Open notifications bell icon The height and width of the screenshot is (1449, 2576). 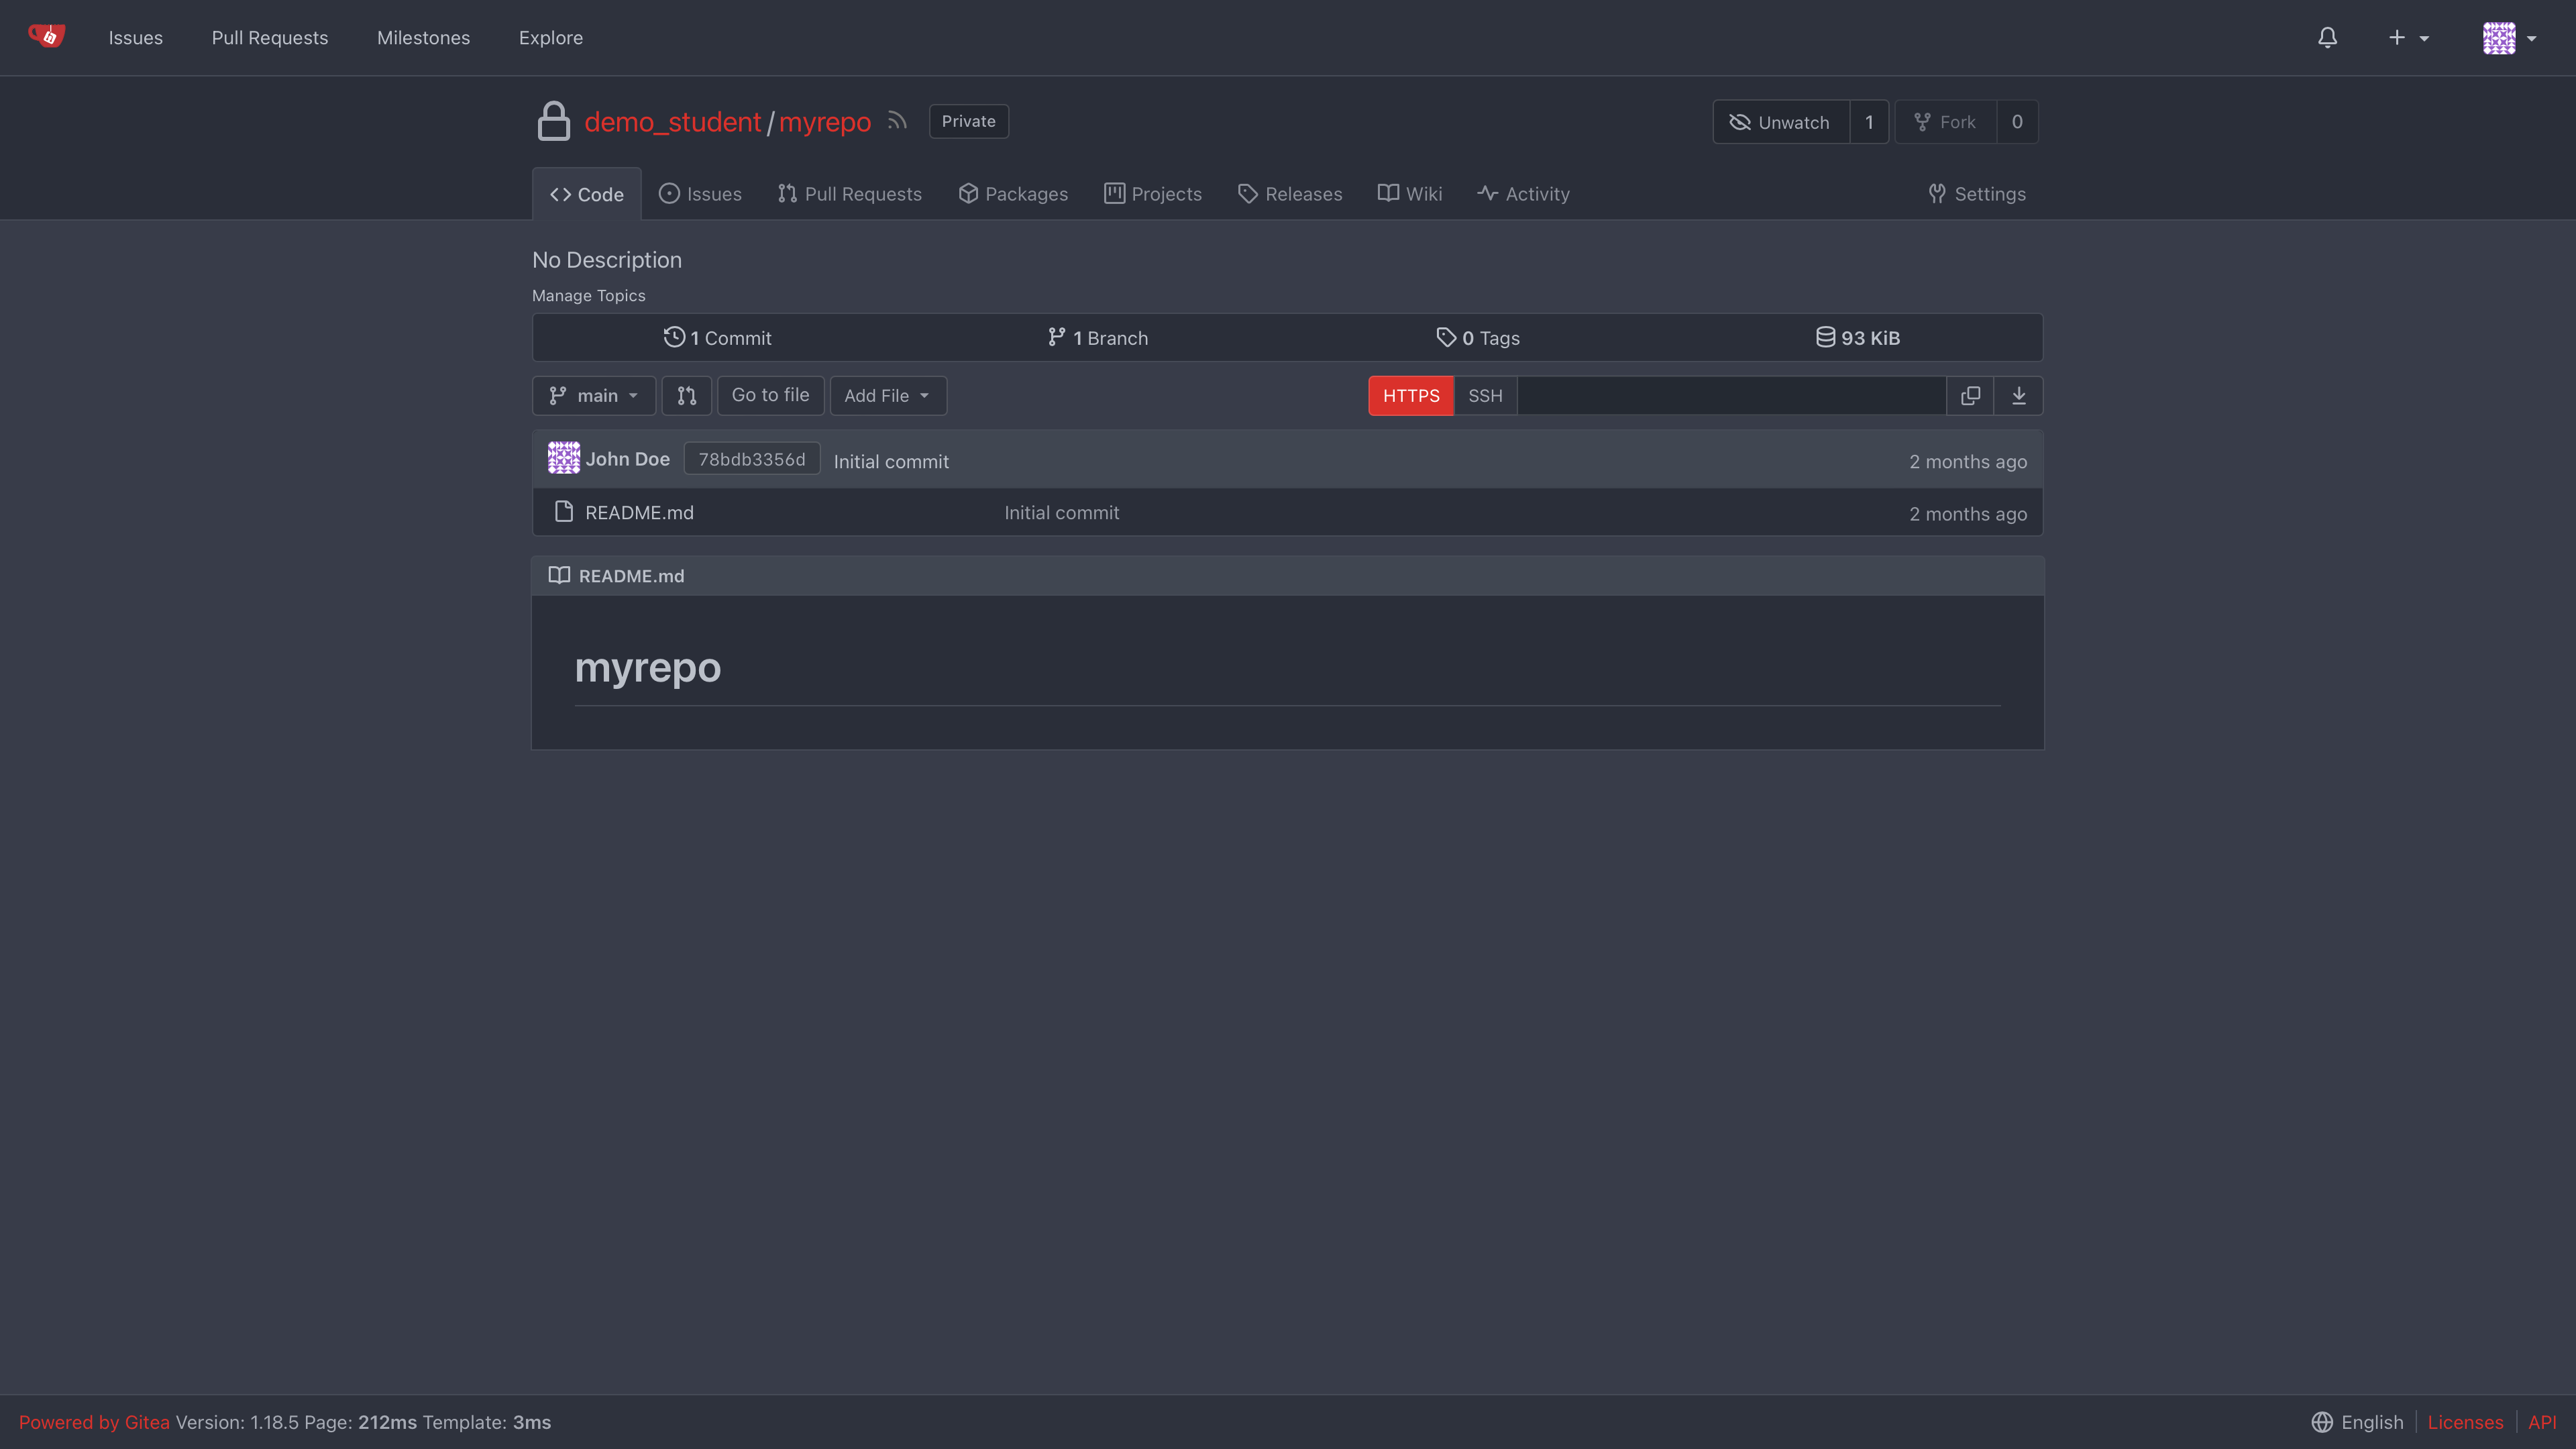[2327, 38]
